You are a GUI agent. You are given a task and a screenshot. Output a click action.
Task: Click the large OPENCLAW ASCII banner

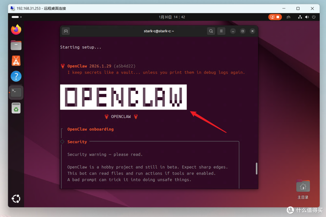click(x=123, y=97)
